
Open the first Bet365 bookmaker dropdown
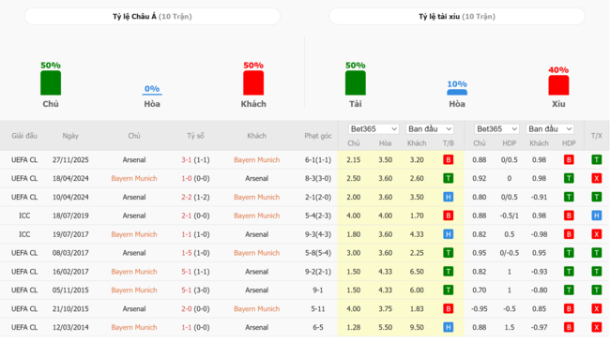pyautogui.click(x=374, y=129)
